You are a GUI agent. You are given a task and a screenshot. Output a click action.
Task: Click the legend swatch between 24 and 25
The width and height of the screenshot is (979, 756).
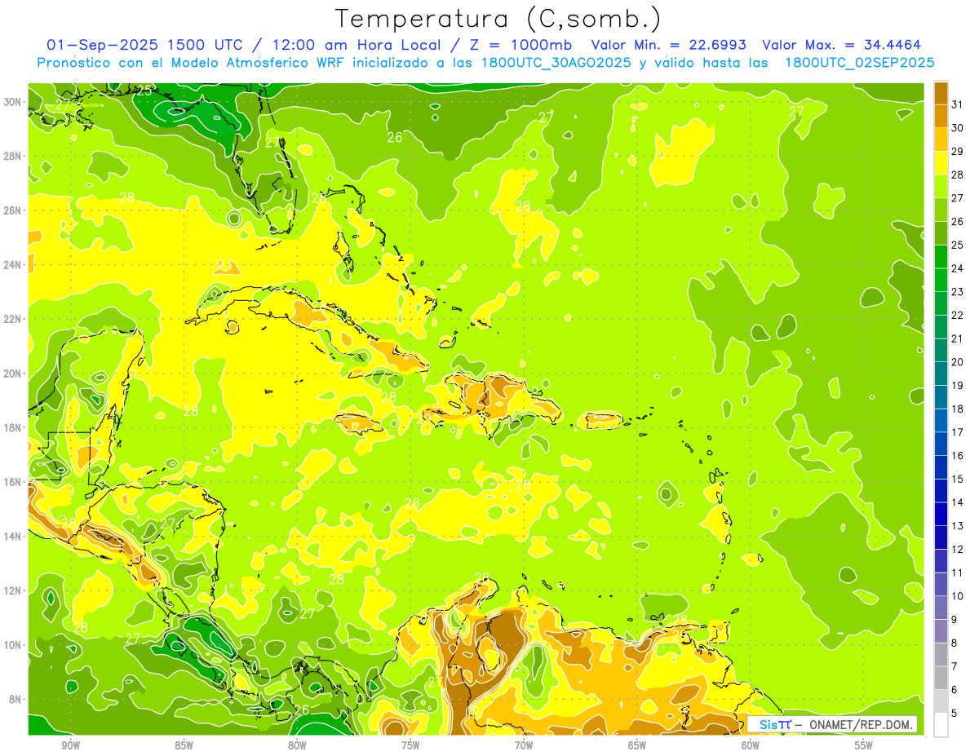[x=941, y=256]
